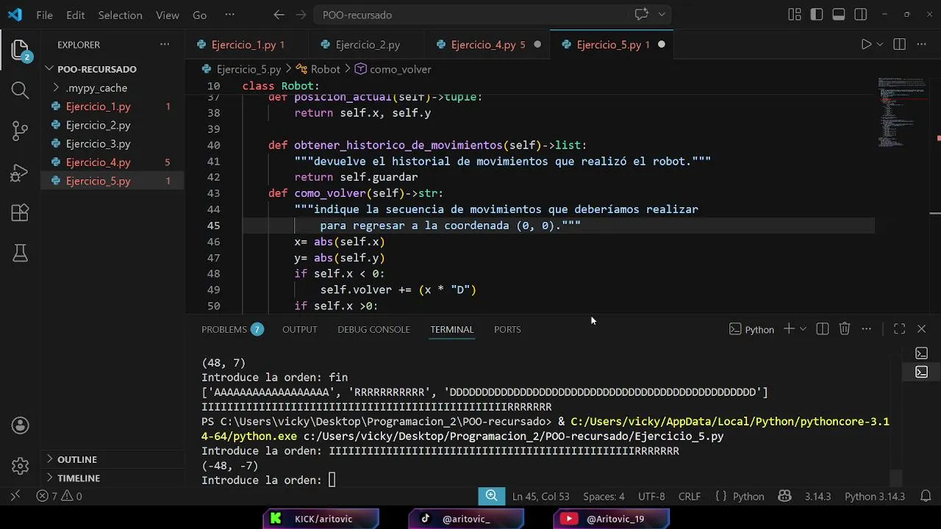Switch to the DEBUG CONSOLE panel tab
Viewport: 941px width, 529px height.
[373, 329]
